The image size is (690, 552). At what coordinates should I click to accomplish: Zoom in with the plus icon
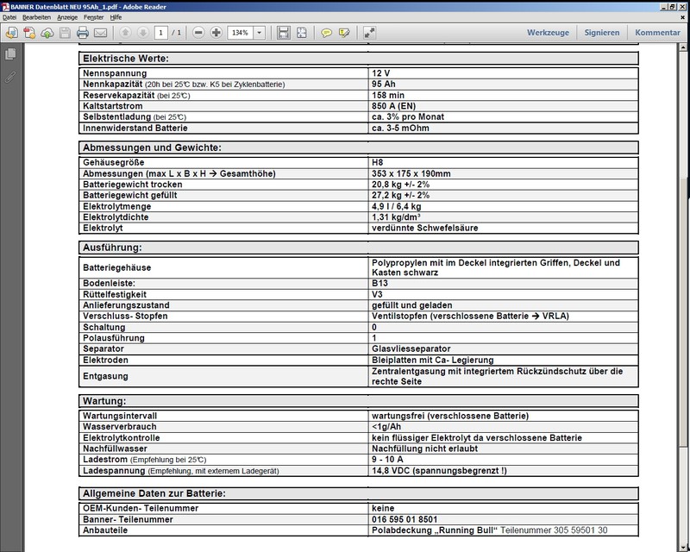click(216, 33)
